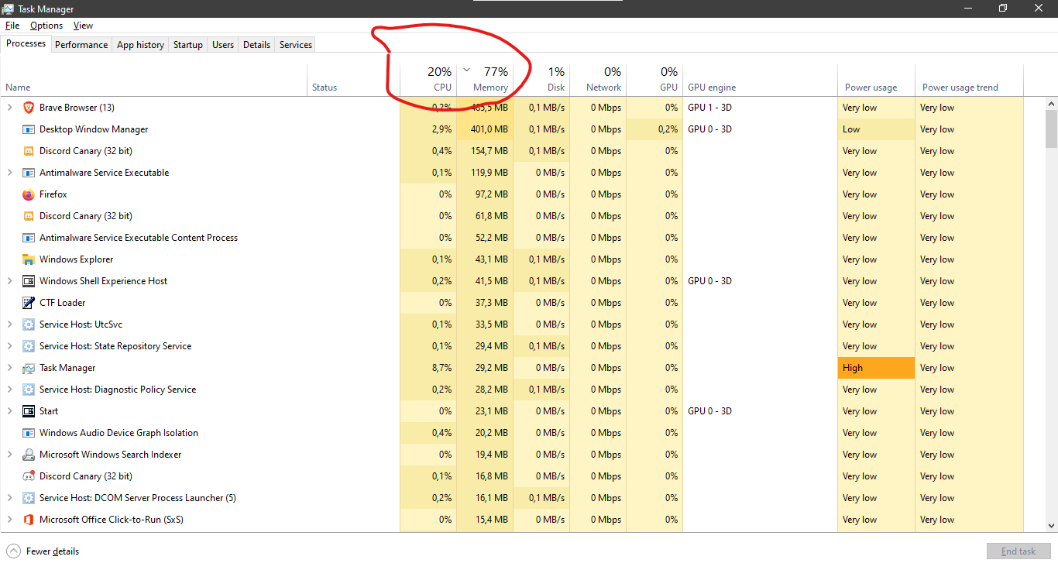Open the View menu
The image size is (1058, 570).
coord(83,26)
